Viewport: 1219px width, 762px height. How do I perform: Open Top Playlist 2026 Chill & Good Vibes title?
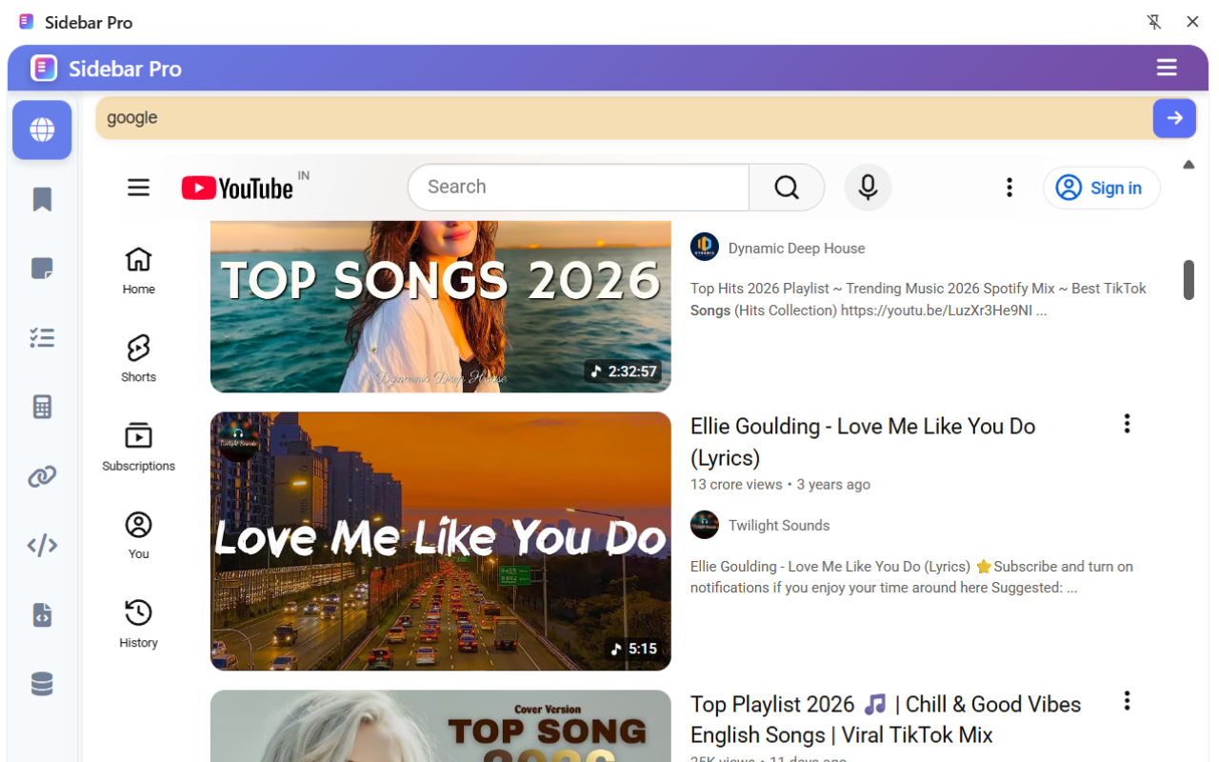click(886, 719)
